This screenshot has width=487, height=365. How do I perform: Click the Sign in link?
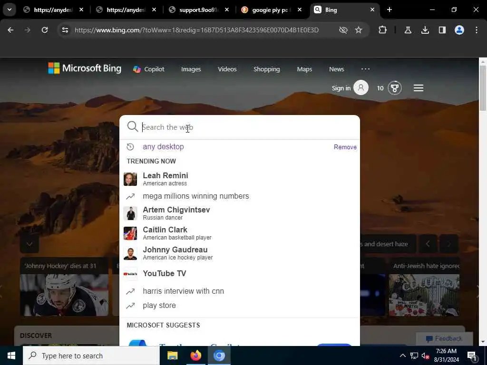click(x=341, y=88)
